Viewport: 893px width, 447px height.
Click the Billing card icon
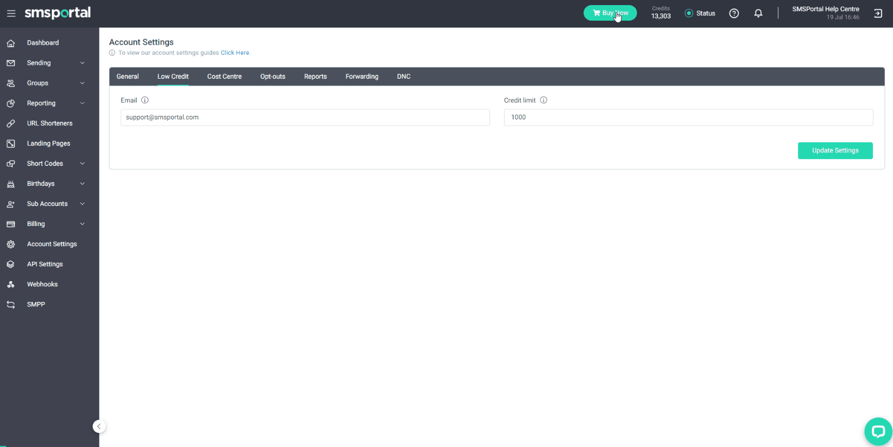click(11, 224)
